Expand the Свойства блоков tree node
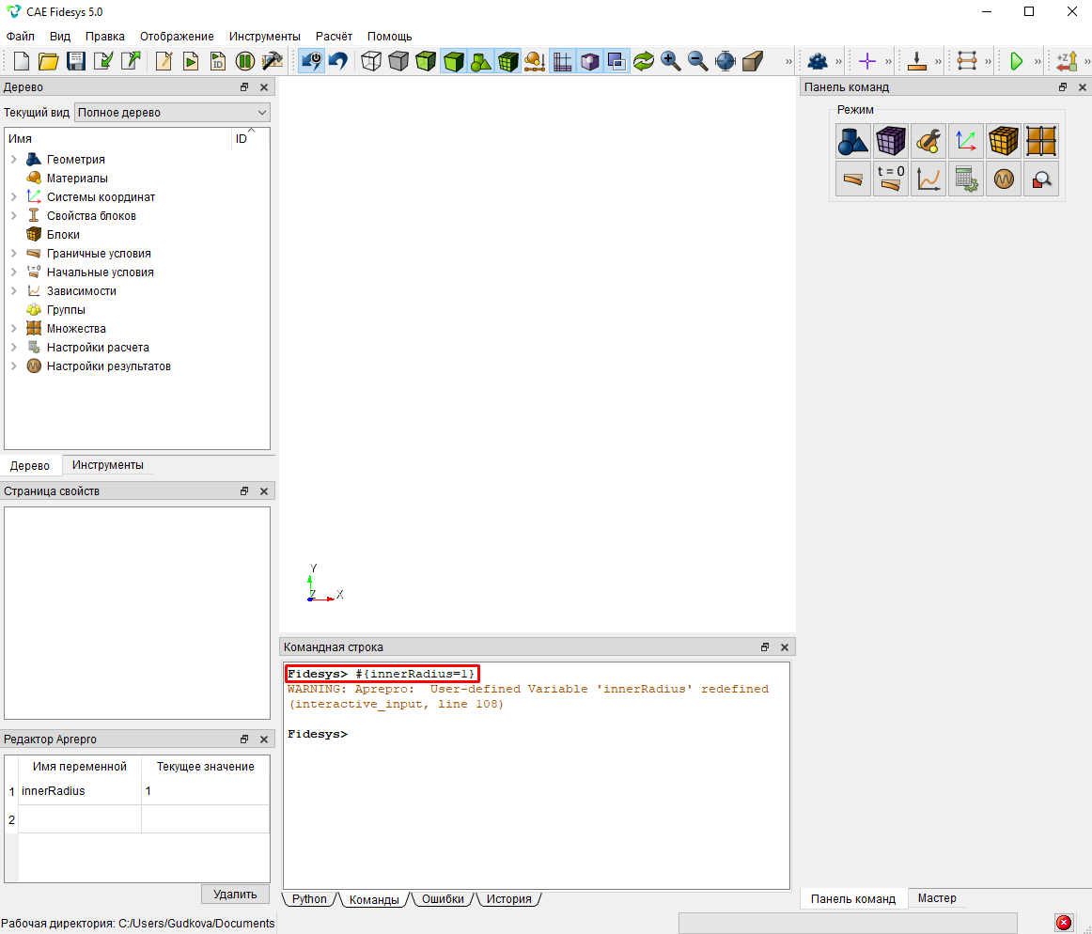 coord(13,216)
